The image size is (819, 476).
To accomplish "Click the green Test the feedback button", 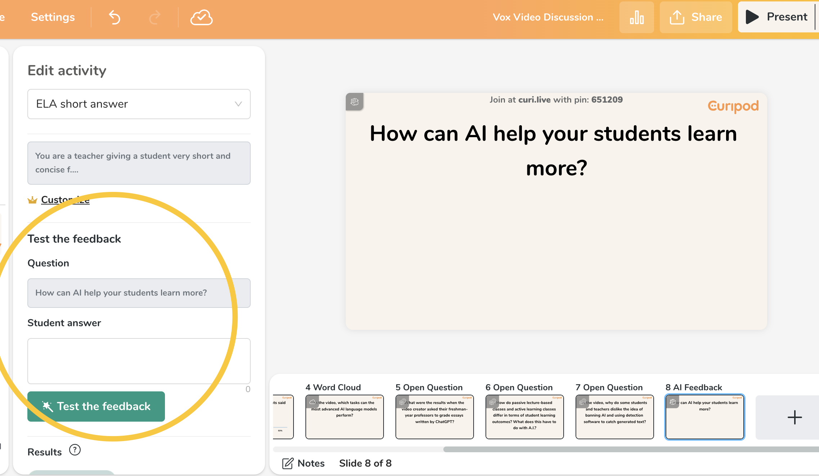I will [96, 407].
